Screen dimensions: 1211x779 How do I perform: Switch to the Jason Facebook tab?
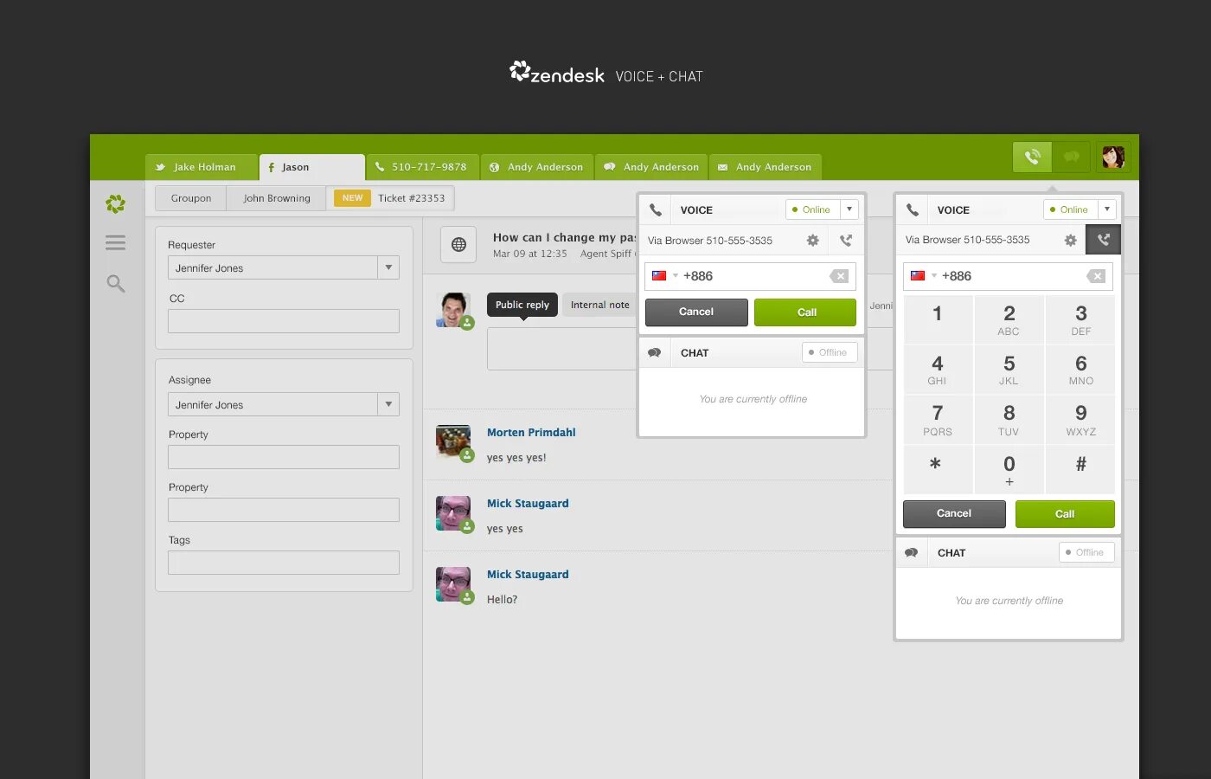(x=311, y=167)
